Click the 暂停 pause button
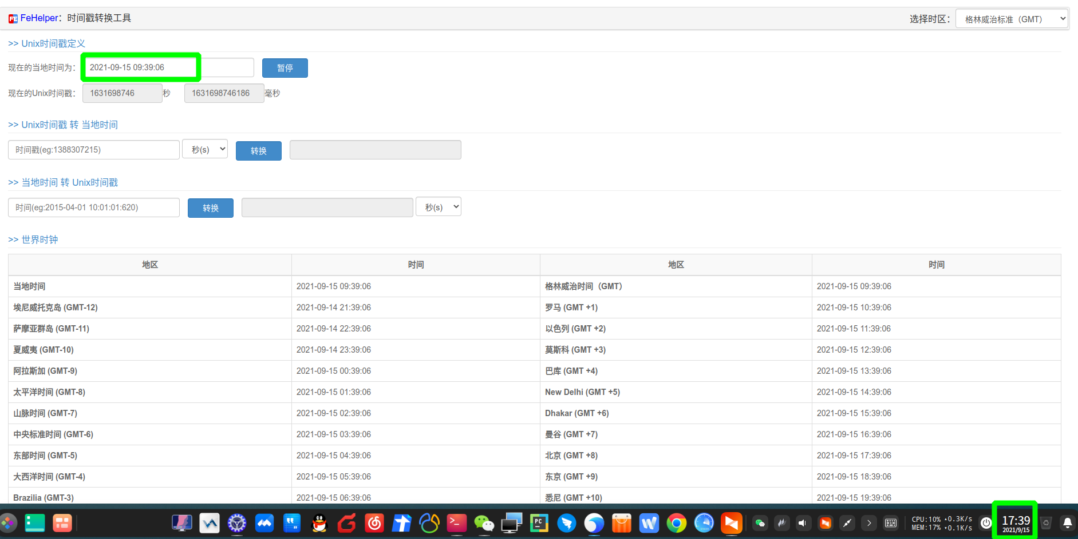This screenshot has width=1078, height=539. [285, 68]
